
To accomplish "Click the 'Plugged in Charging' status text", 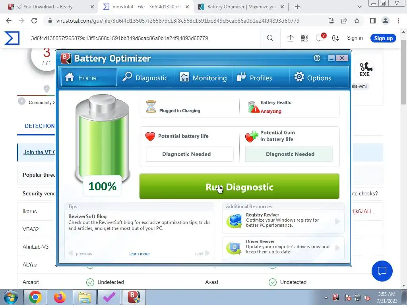I will pyautogui.click(x=180, y=111).
